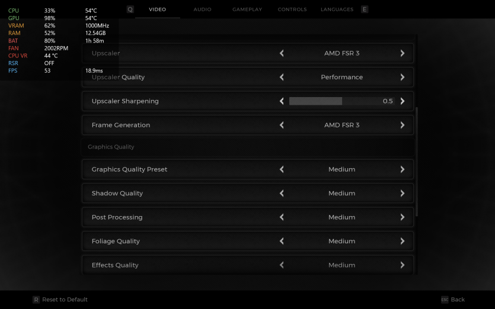Click the settings list scrollbar
The width and height of the screenshot is (495, 309).
point(417,161)
